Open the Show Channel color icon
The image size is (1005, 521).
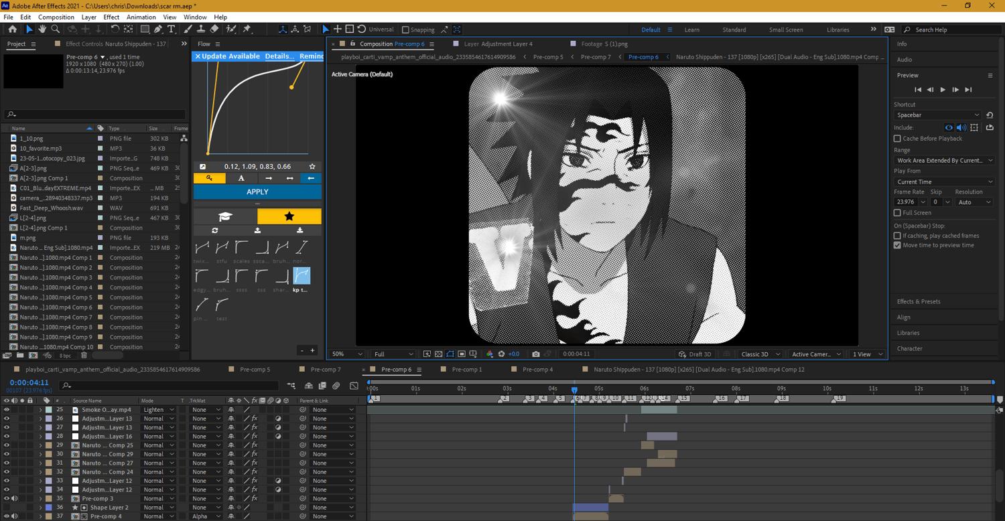(490, 354)
